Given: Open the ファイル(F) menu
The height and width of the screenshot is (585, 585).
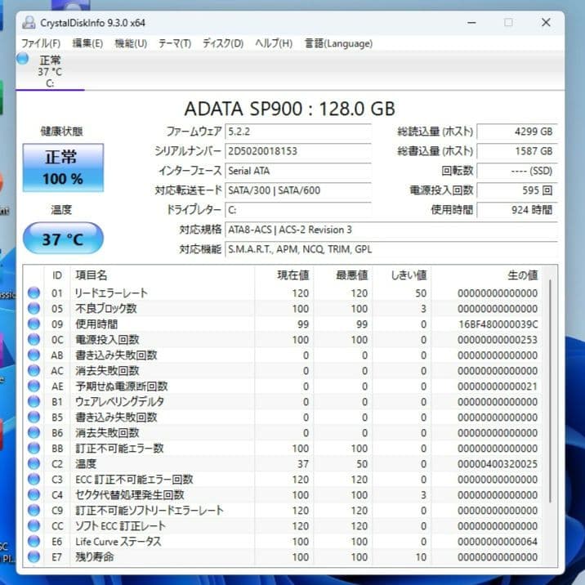Looking at the screenshot, I should 41,43.
